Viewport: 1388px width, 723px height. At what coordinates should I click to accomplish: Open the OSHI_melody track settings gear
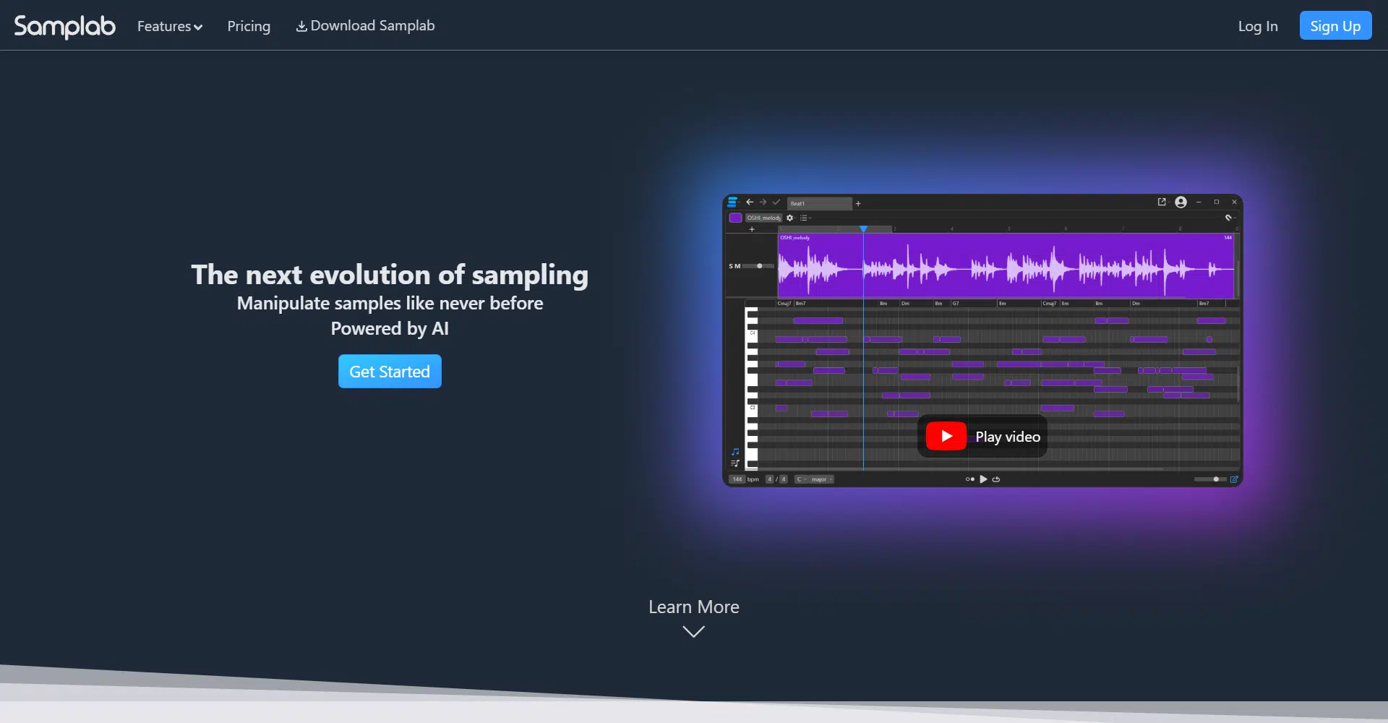790,218
